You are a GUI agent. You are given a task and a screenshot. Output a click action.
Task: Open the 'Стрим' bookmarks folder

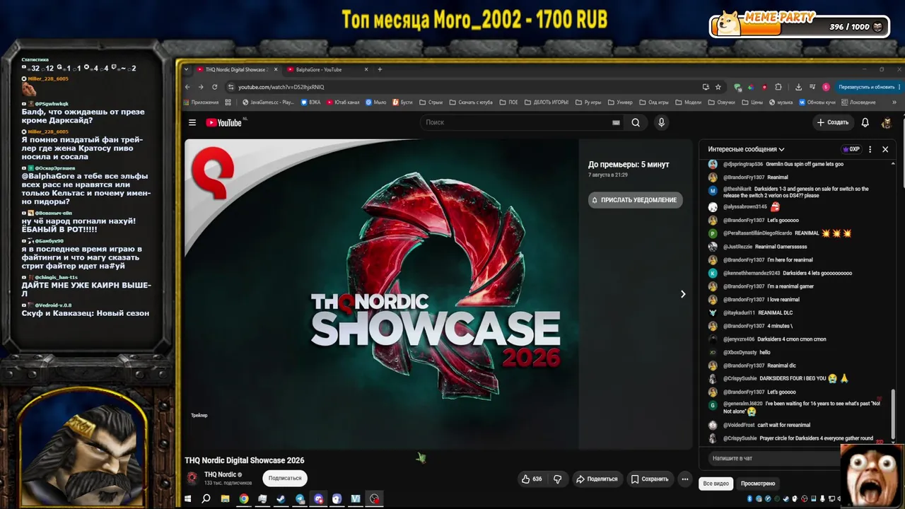431,102
